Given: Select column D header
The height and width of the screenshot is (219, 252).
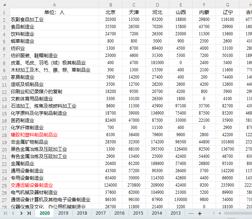Looking at the screenshot, I should [157, 5].
